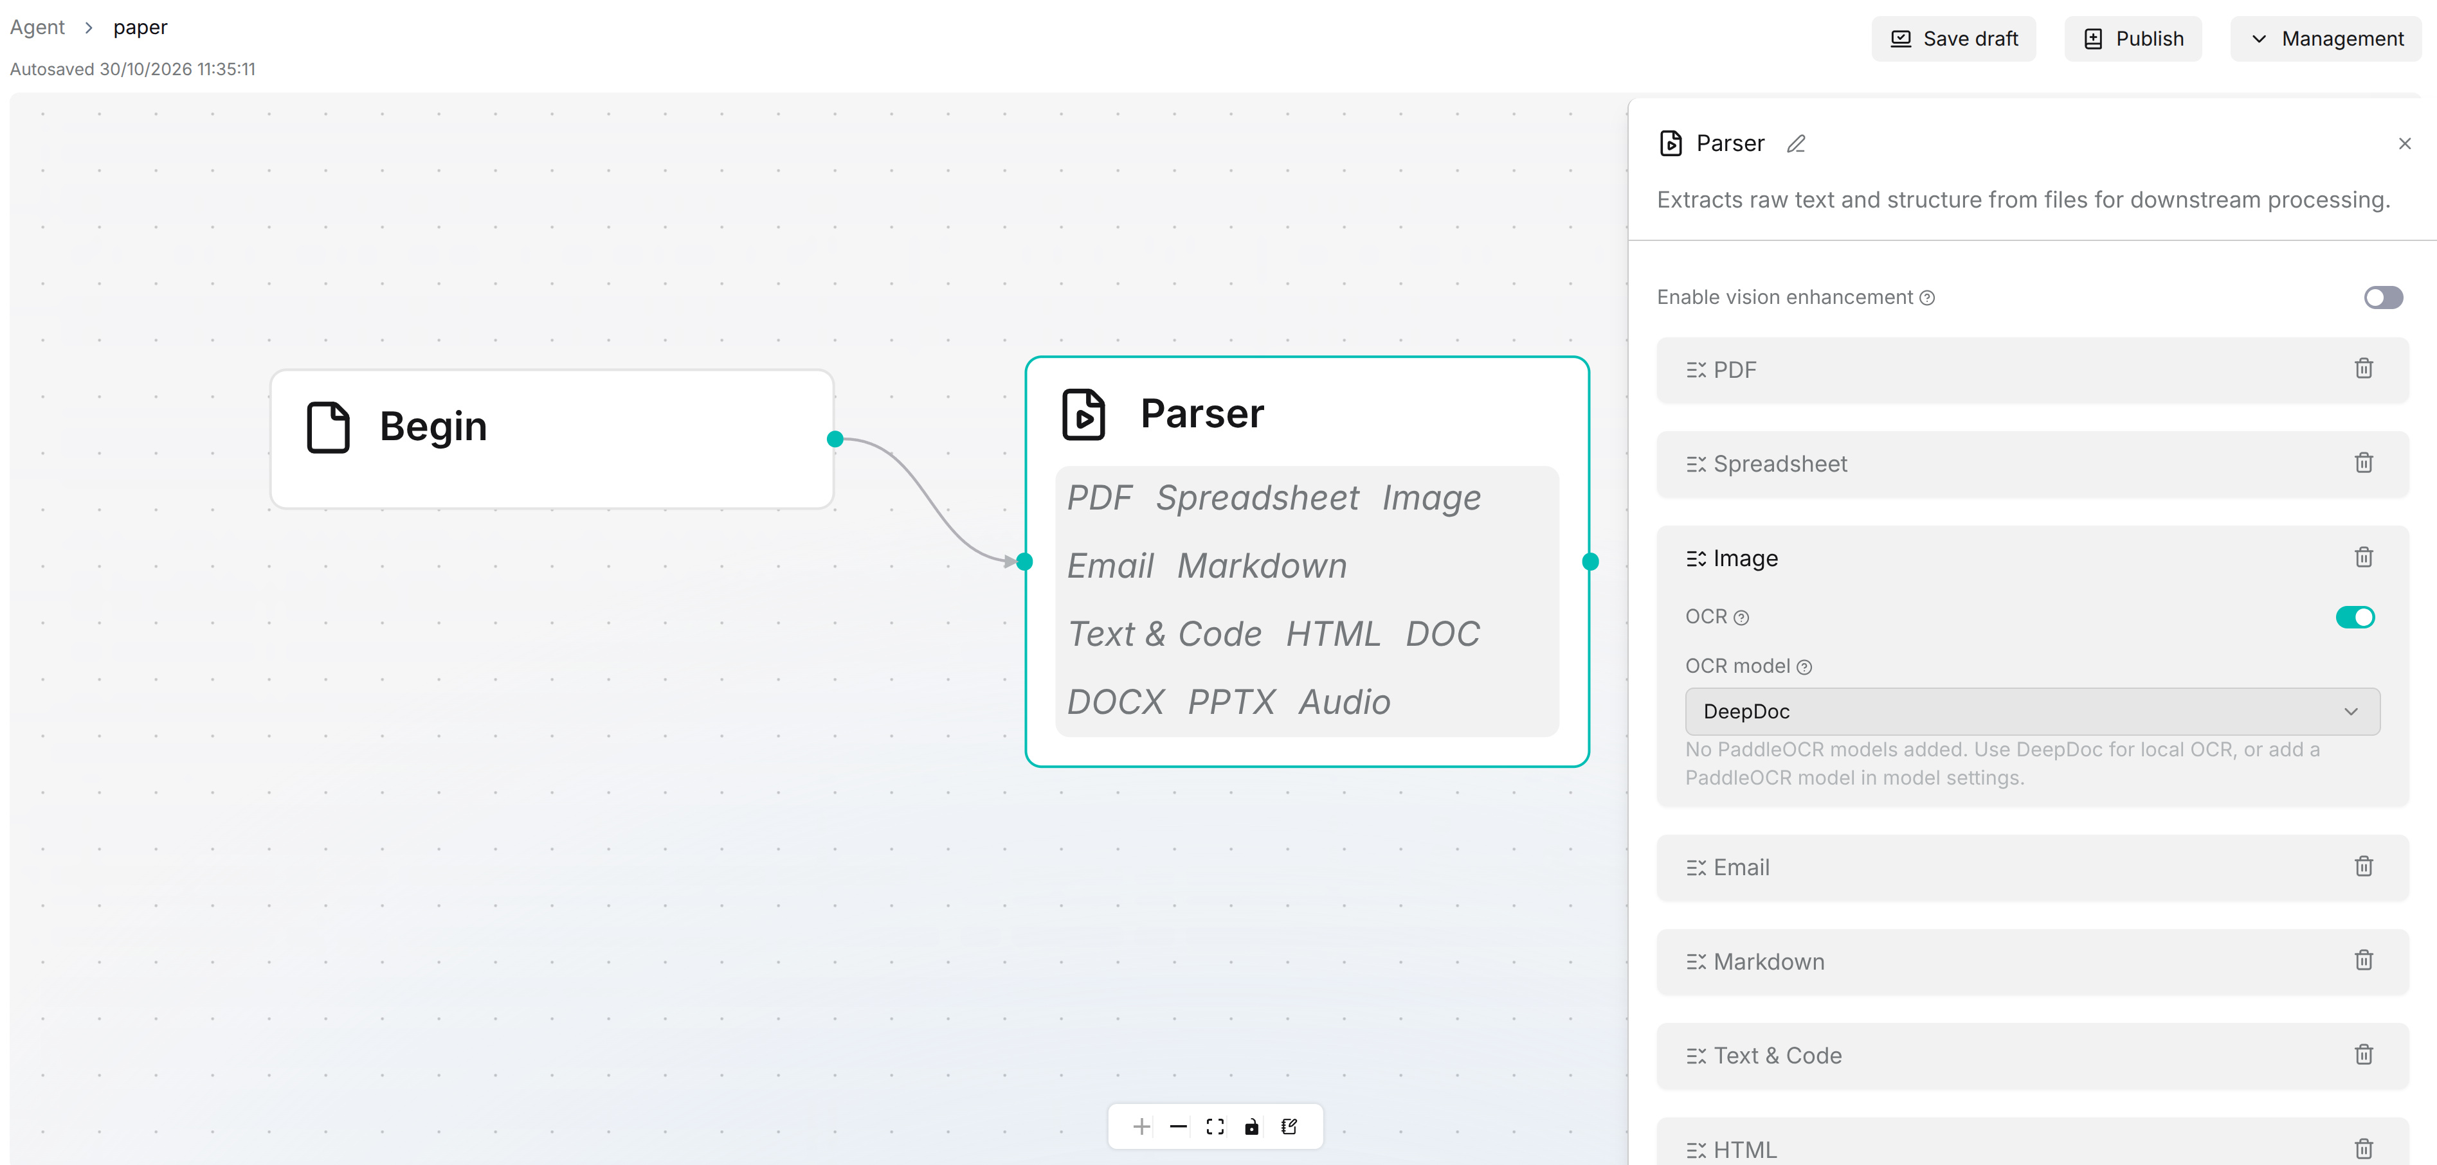
Task: Delete the Email parser entry
Action: 2363,866
